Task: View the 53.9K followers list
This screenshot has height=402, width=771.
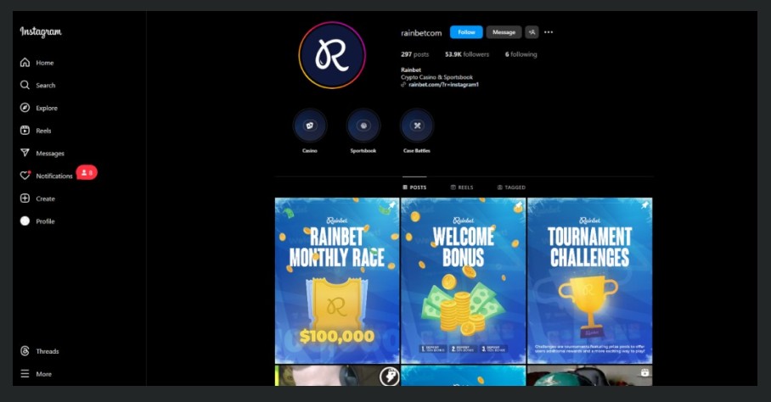Action: tap(467, 54)
